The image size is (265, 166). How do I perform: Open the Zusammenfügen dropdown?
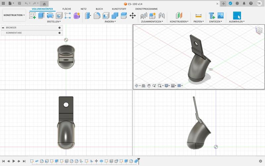click(x=152, y=22)
